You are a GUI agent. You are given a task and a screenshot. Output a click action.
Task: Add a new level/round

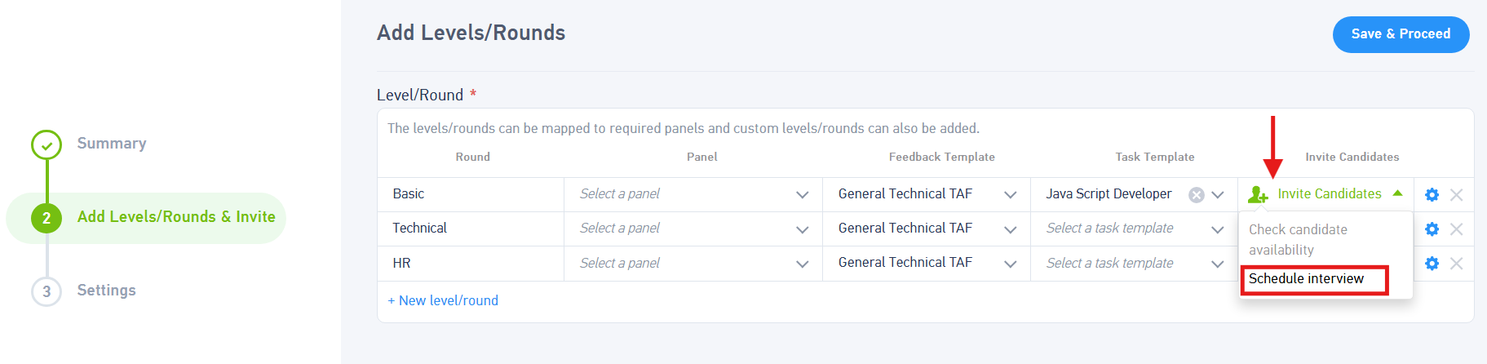tap(443, 300)
